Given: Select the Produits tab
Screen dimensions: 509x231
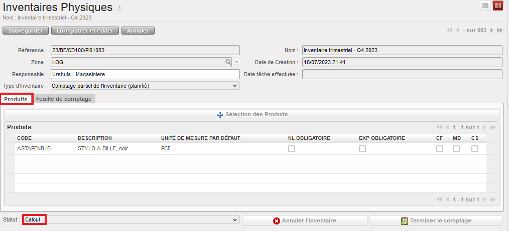Looking at the screenshot, I should 16,99.
